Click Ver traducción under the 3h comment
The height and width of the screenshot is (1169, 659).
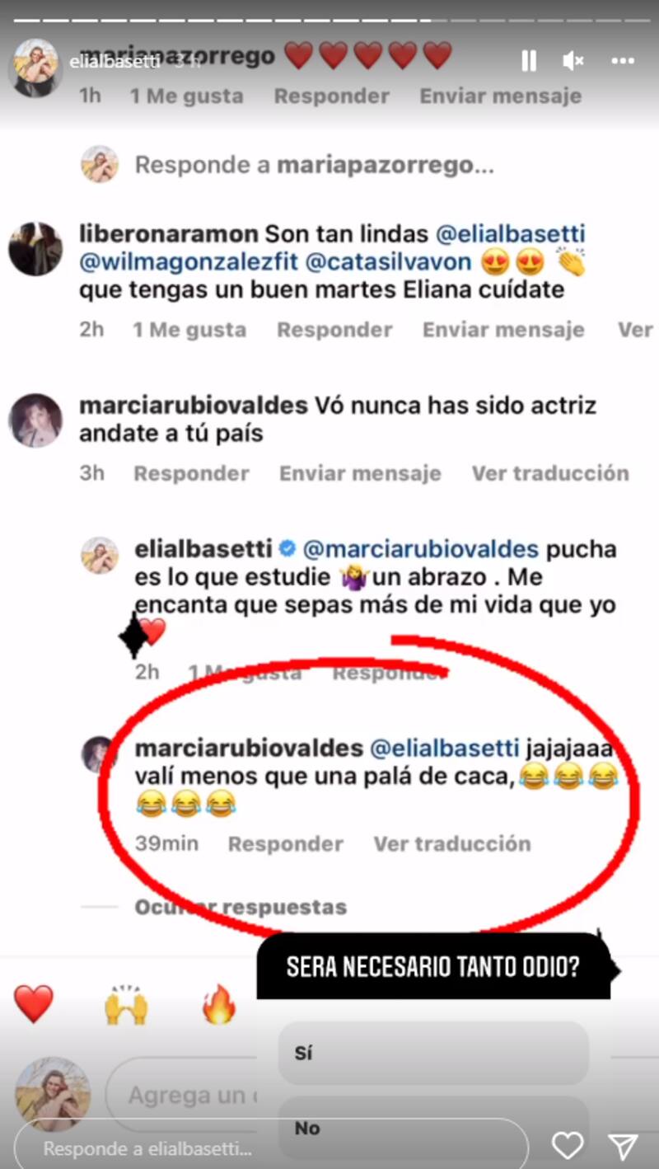(x=550, y=473)
